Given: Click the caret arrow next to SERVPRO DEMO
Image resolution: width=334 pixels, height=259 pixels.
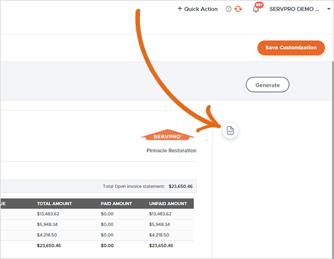Looking at the screenshot, I should coord(328,9).
